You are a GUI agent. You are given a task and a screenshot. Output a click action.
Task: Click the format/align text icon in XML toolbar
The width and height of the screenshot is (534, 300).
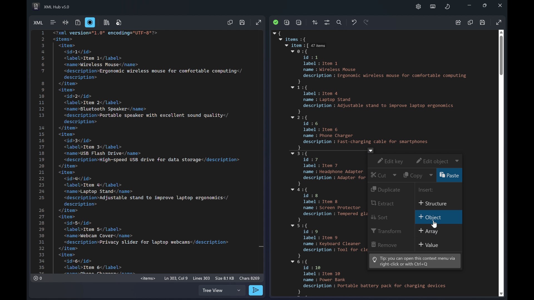[53, 22]
